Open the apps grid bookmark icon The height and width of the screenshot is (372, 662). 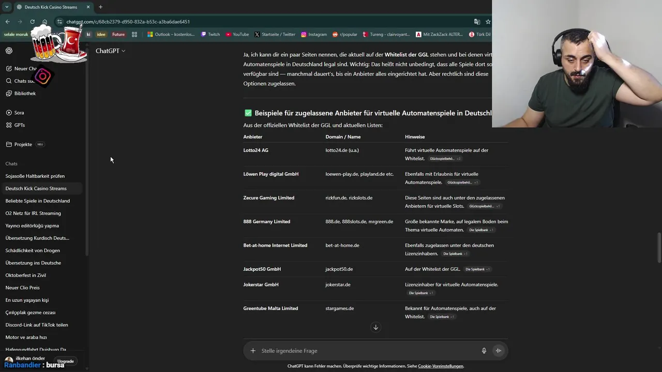point(134,35)
